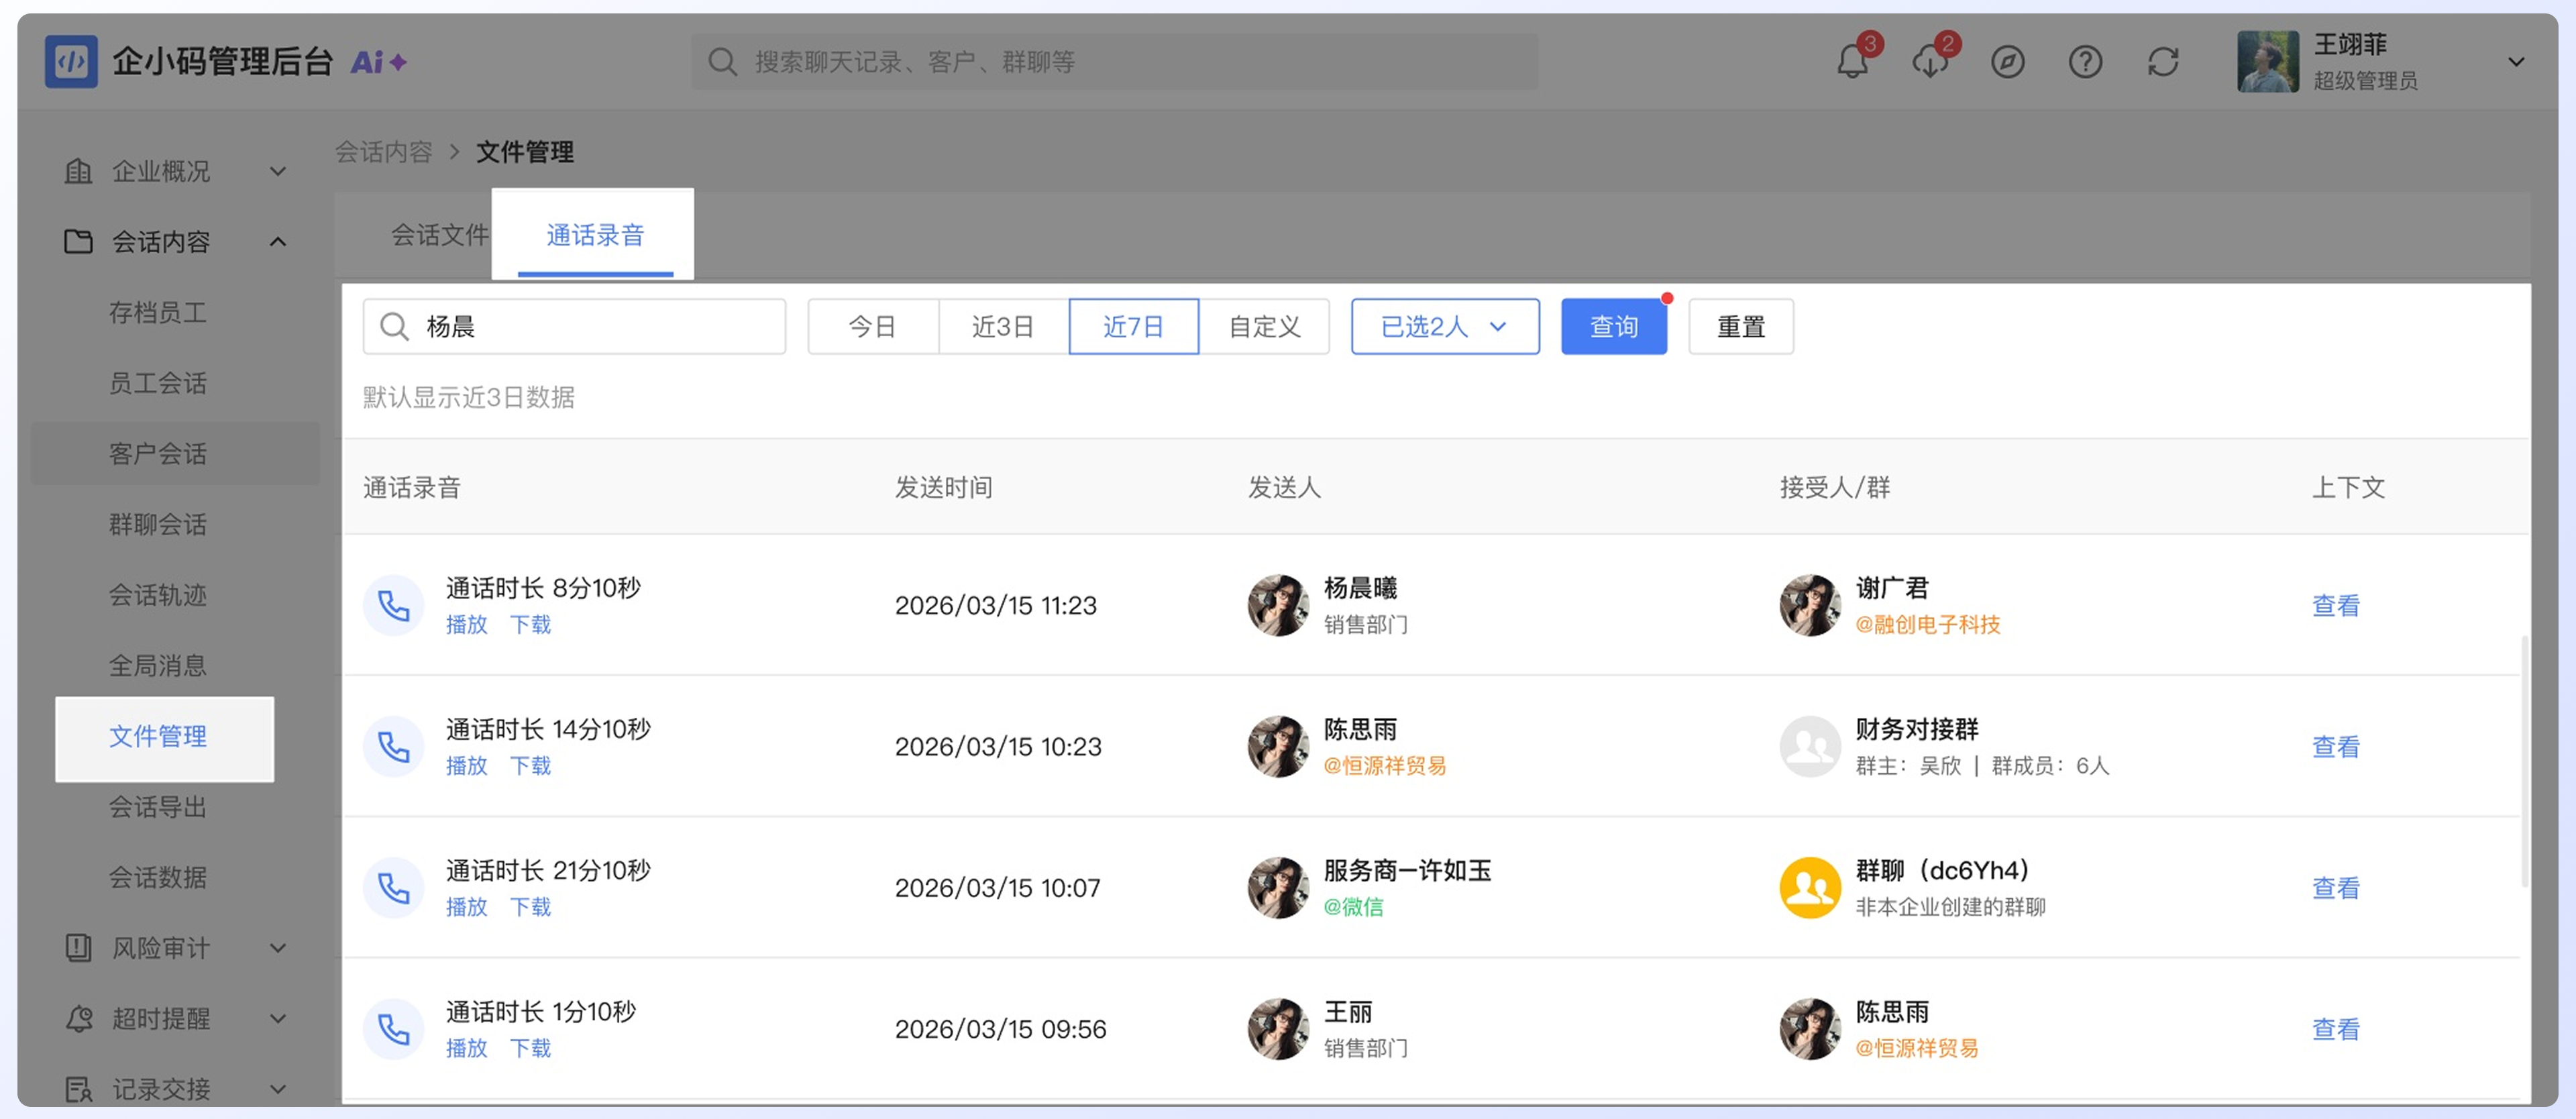Click phone icon of 14分10秒 recording
The width and height of the screenshot is (2576, 1119).
[394, 747]
